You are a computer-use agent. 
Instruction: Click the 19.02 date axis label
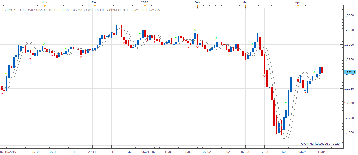[226, 152]
